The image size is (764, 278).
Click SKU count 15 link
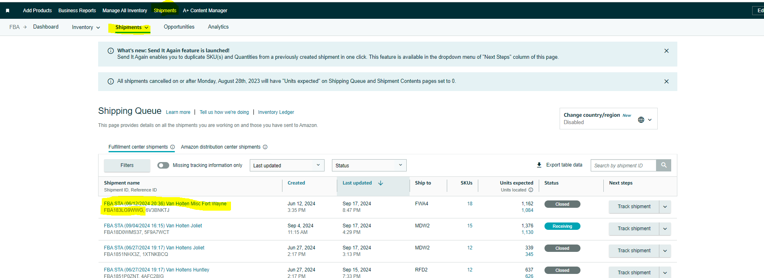coord(470,226)
